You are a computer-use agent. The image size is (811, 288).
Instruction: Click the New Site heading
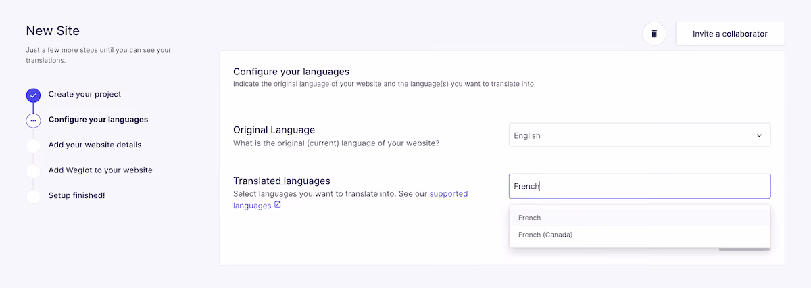click(53, 30)
